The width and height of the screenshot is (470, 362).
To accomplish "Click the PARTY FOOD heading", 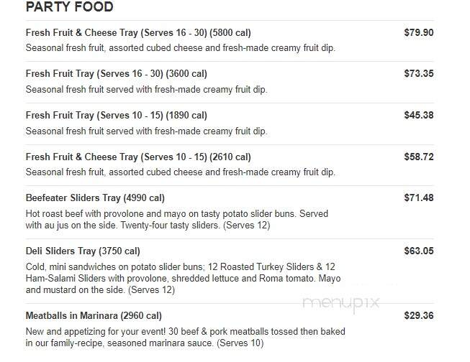I will pyautogui.click(x=69, y=7).
